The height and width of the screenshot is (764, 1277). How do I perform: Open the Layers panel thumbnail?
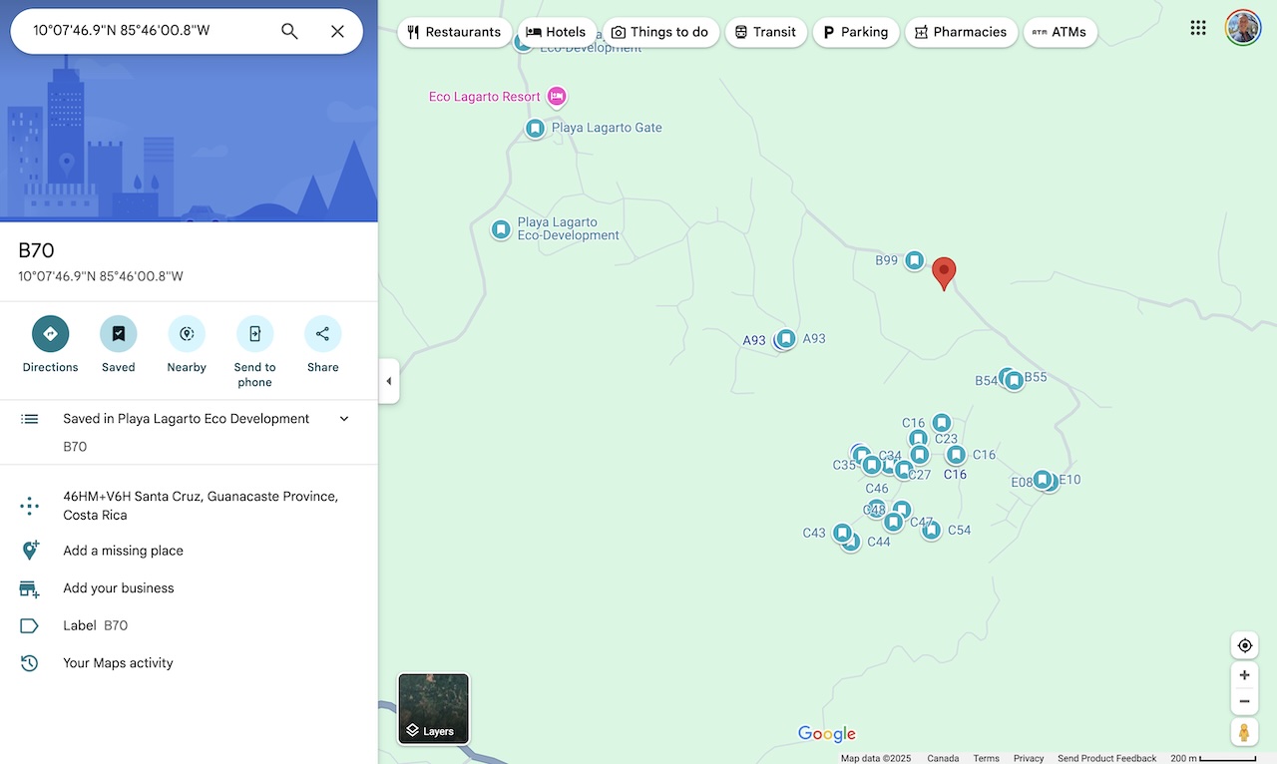(432, 708)
